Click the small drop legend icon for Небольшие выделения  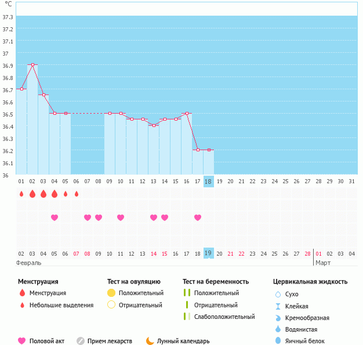coord(22,305)
